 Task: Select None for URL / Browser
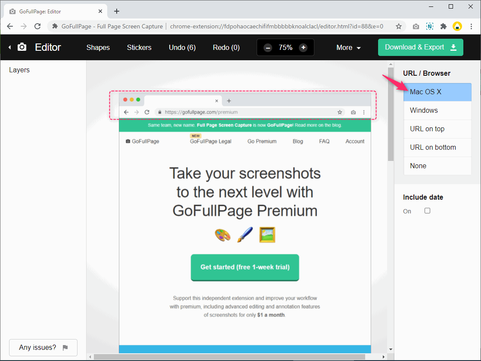[x=438, y=166]
